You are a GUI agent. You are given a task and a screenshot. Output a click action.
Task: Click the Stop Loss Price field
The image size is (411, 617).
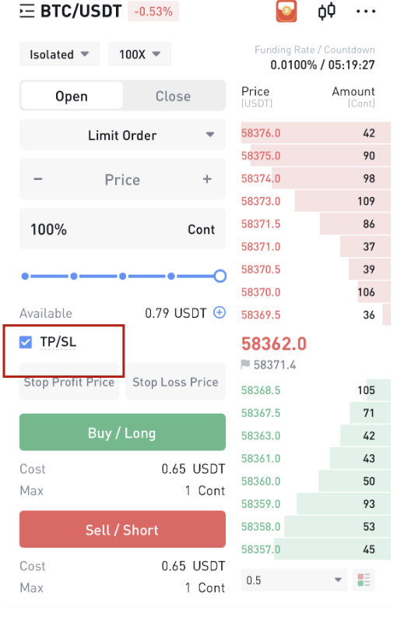(x=175, y=382)
